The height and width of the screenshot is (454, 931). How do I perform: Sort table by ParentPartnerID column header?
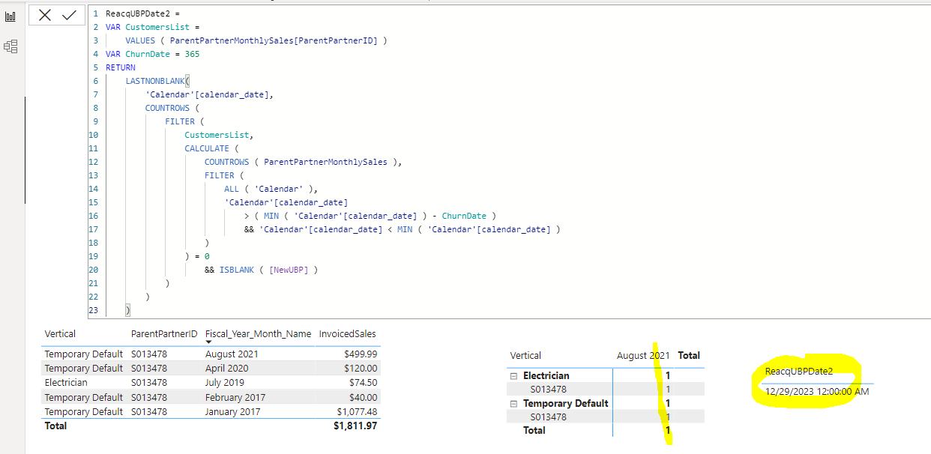(164, 334)
